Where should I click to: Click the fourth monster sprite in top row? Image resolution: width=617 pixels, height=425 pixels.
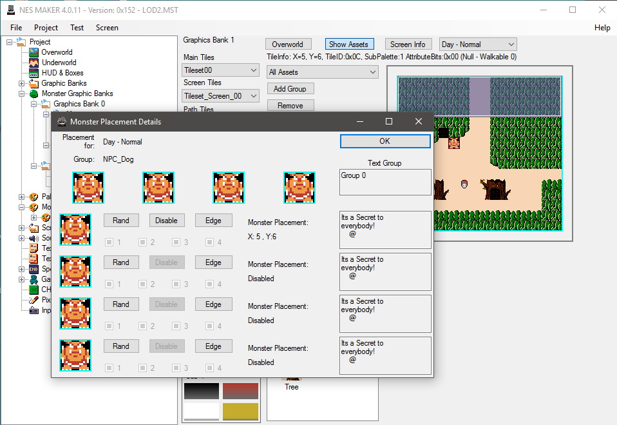[299, 188]
